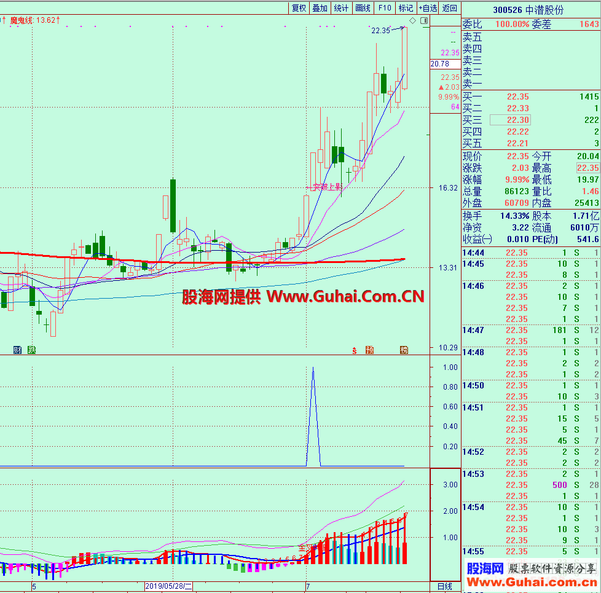Click the 流通 6010万 value
The width and height of the screenshot is (601, 593).
(x=584, y=228)
